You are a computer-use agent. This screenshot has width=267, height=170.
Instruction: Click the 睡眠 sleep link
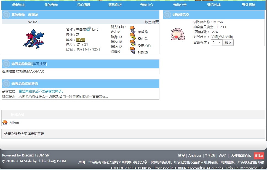156,22
